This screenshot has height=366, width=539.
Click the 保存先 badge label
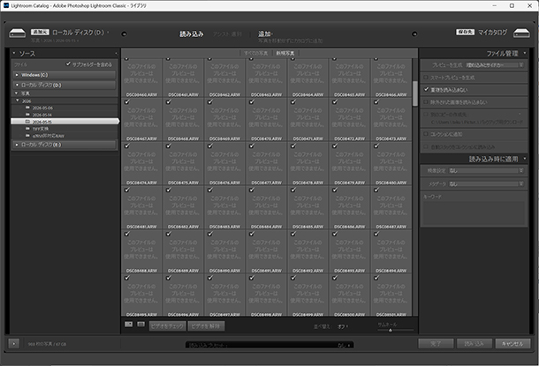pos(465,32)
